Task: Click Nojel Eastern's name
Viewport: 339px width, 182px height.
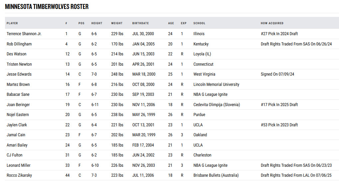Action: (18, 115)
